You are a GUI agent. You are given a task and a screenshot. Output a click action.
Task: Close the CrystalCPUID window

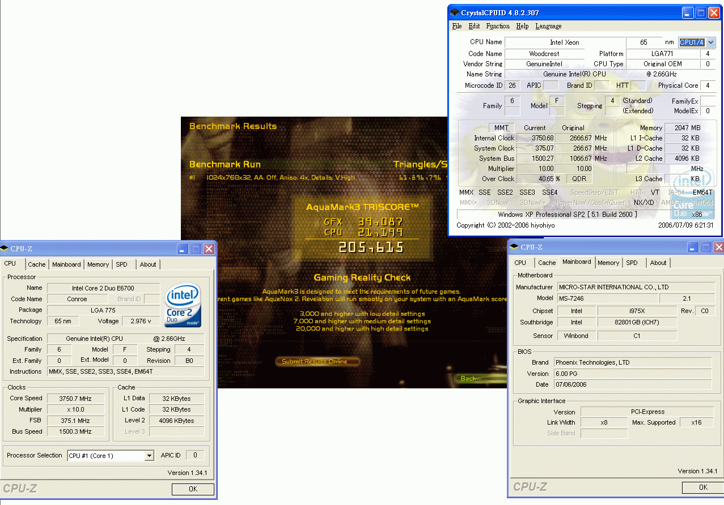pyautogui.click(x=714, y=12)
